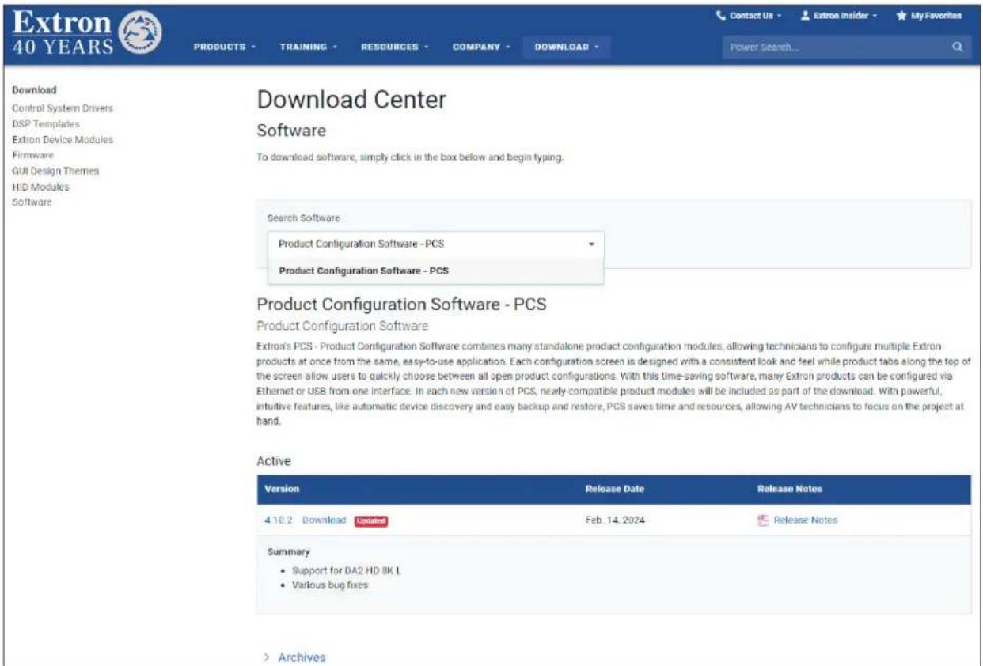This screenshot has height=666, width=983.
Task: Go to Software in sidebar
Action: tap(32, 202)
